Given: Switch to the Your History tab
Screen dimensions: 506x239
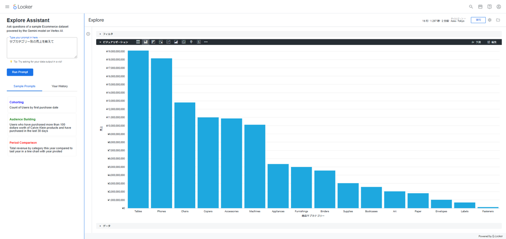Looking at the screenshot, I should coord(60,86).
